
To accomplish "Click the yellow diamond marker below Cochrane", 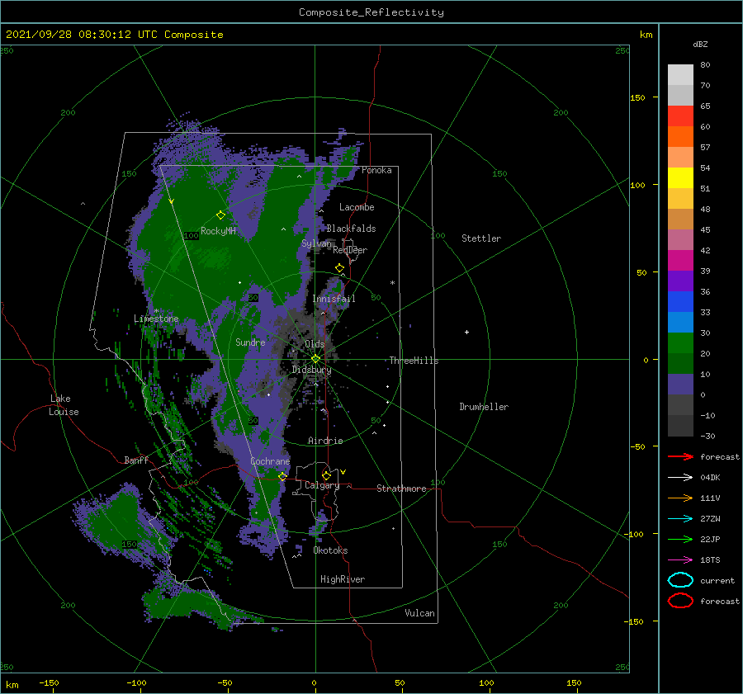I will [282, 476].
